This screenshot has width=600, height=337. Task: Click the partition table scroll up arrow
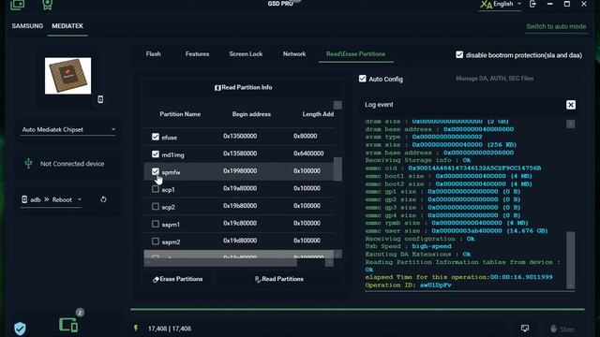coord(337,105)
